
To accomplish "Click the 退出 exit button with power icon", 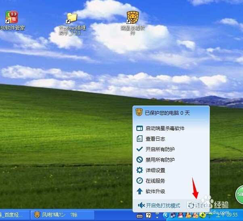I will point(197,206).
